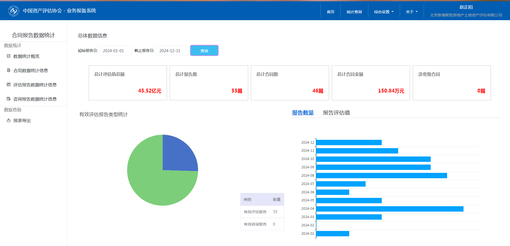
Task: Click the 2024-04 bar in chart
Action: point(390,209)
